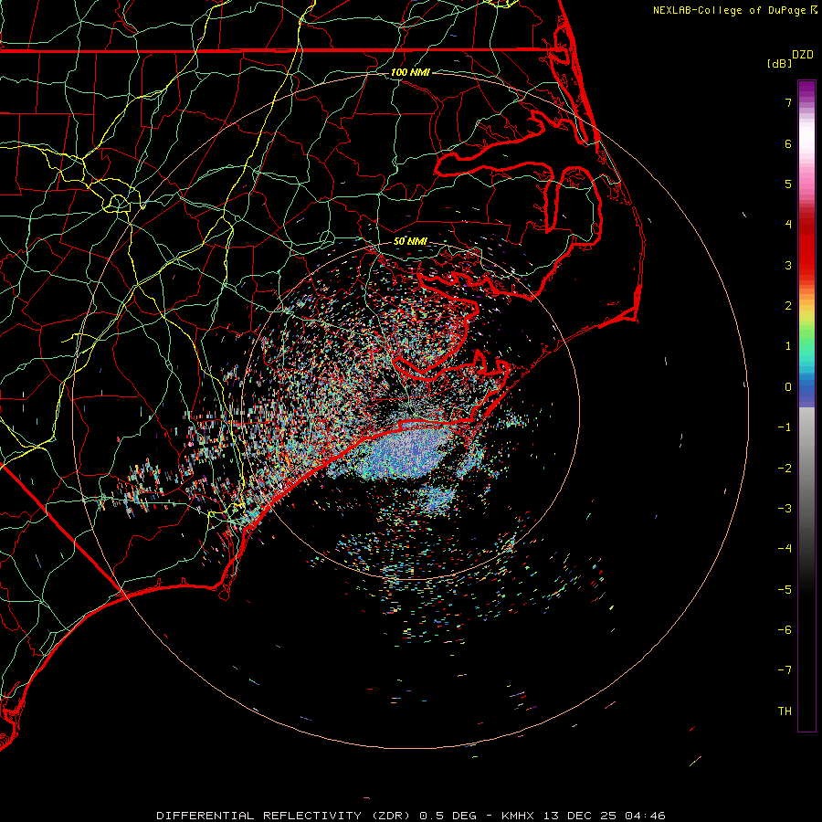Click the -3 value on color scale

[785, 509]
